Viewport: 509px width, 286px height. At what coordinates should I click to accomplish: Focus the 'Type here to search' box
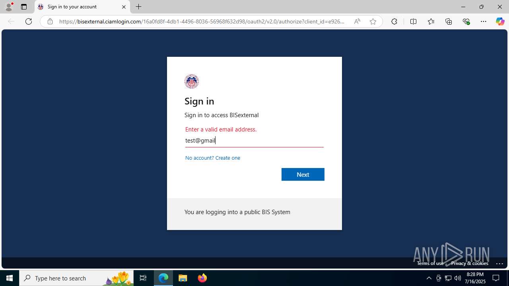point(76,278)
